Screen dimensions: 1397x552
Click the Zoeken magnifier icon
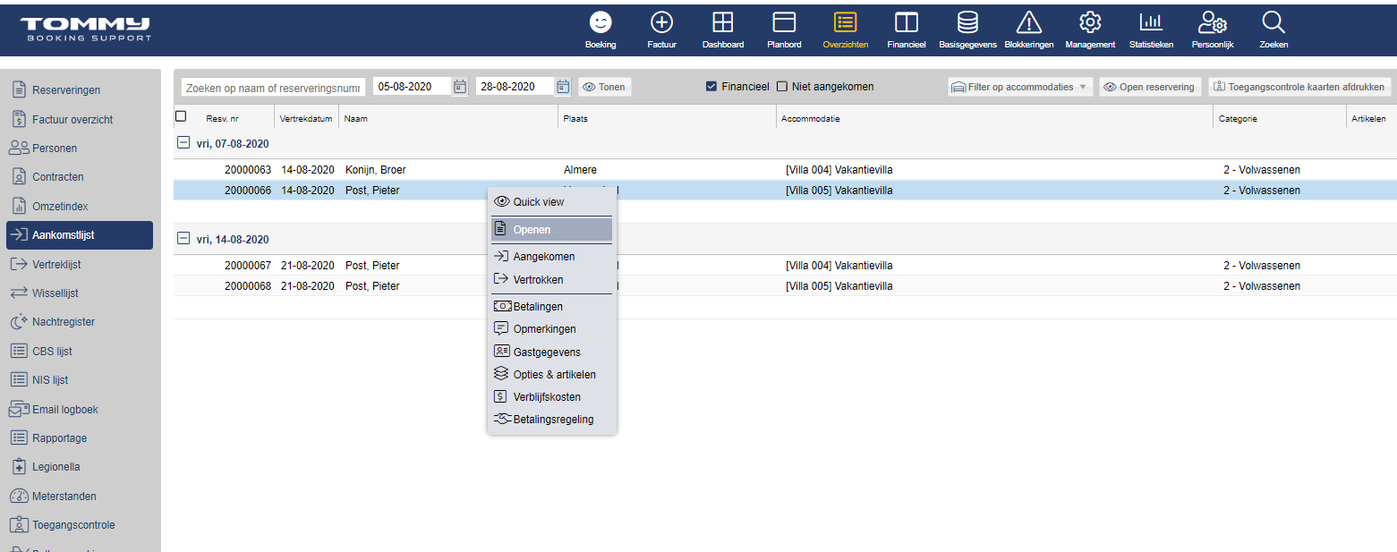[1273, 22]
